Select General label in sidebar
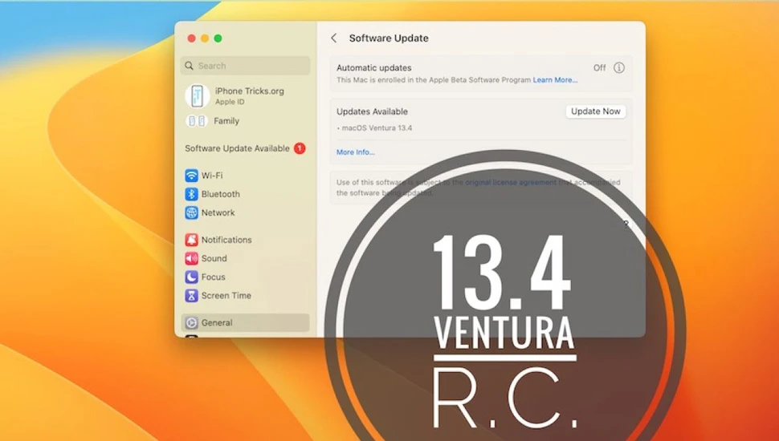The image size is (779, 441). click(x=217, y=322)
